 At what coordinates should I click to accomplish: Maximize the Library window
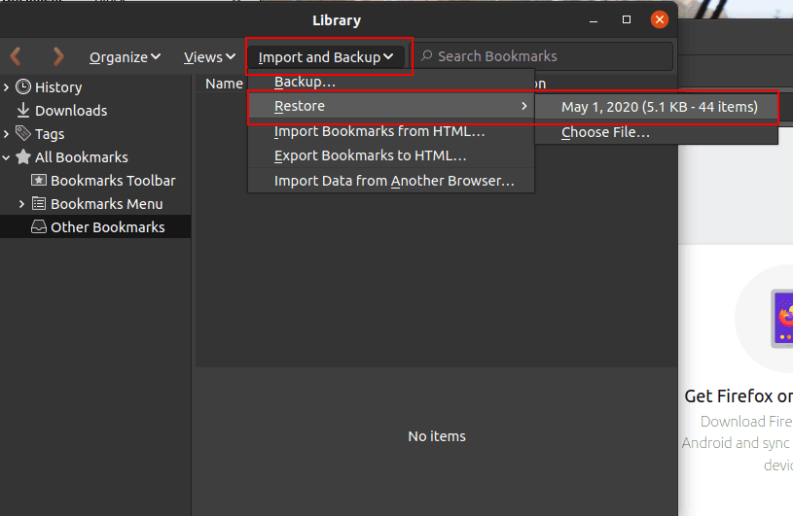coord(627,19)
